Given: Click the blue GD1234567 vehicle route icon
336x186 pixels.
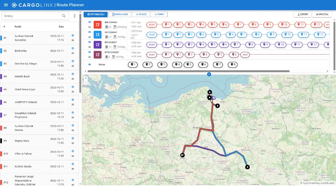Looking at the screenshot, I should [97, 35].
